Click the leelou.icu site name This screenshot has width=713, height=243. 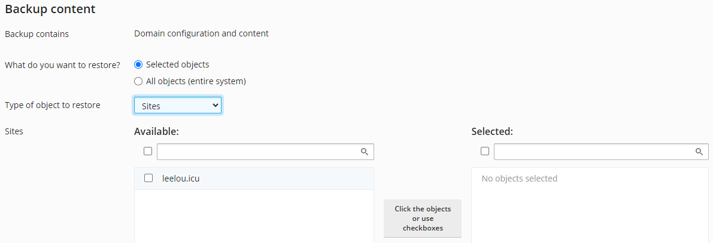point(181,178)
